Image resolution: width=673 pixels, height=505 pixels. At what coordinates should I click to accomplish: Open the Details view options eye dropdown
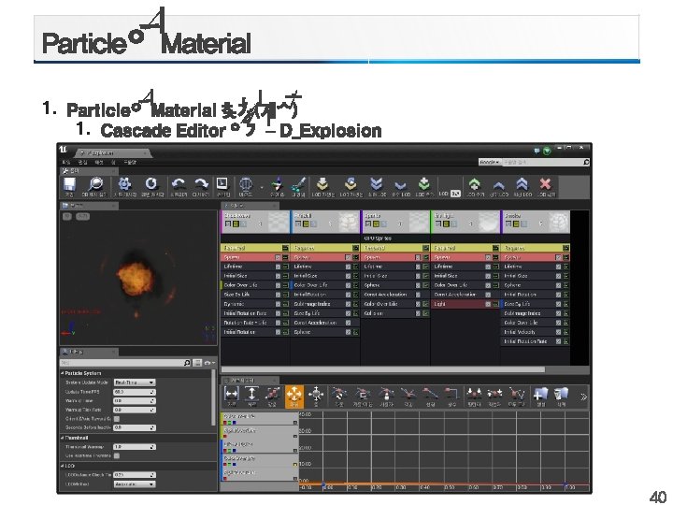(209, 363)
